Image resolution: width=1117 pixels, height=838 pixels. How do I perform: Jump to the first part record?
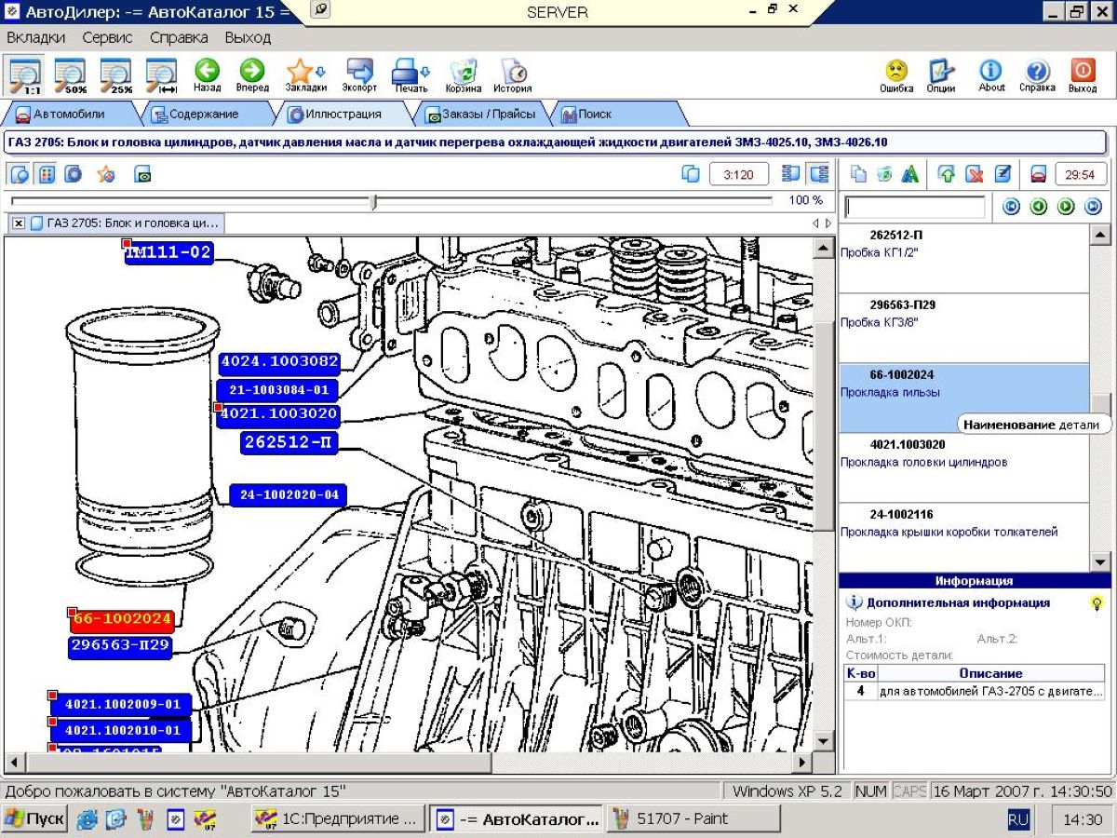coord(1011,207)
